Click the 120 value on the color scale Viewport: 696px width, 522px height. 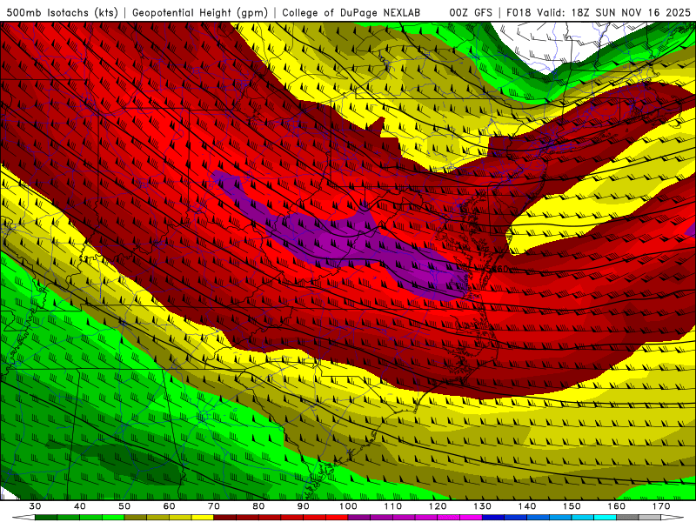(x=438, y=506)
